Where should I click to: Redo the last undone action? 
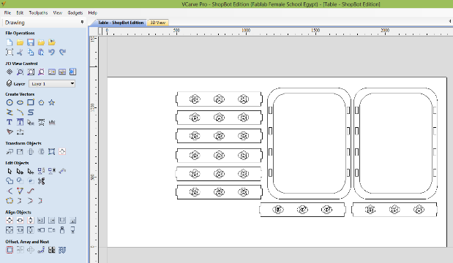tap(62, 52)
